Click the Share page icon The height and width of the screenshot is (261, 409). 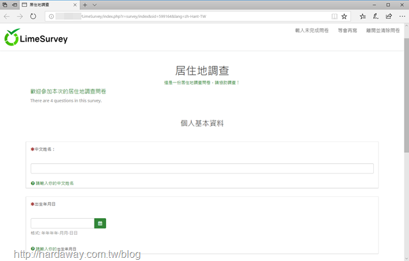point(389,17)
